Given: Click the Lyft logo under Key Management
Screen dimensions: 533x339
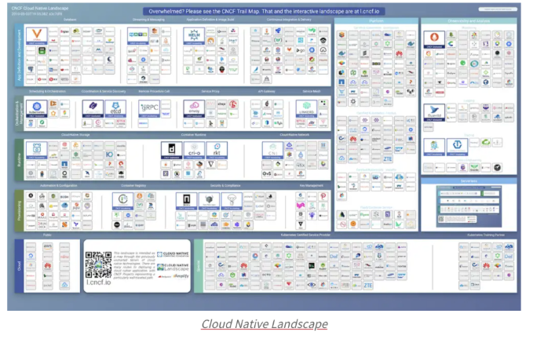Looking at the screenshot, I should pyautogui.click(x=301, y=206).
